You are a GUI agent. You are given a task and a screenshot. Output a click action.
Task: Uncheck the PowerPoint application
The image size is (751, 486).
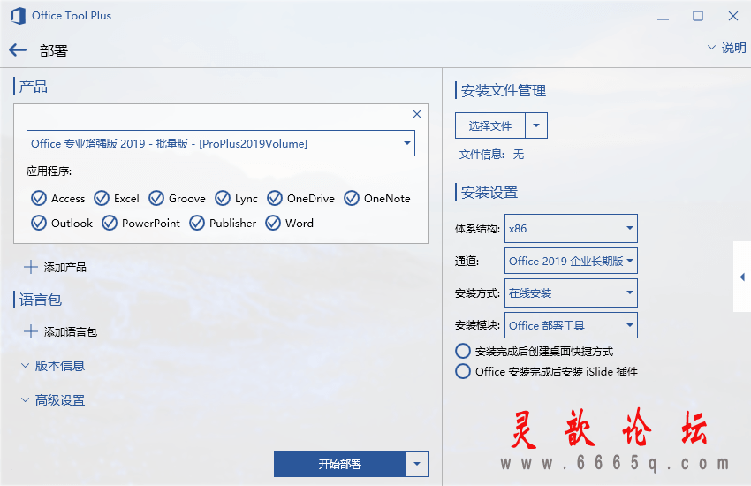click(110, 224)
